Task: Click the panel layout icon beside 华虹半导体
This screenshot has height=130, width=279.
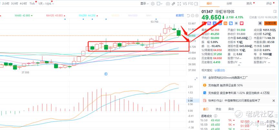Action: coord(275,12)
